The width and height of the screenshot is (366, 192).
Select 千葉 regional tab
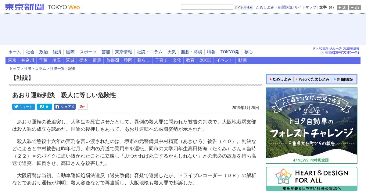click(43, 60)
